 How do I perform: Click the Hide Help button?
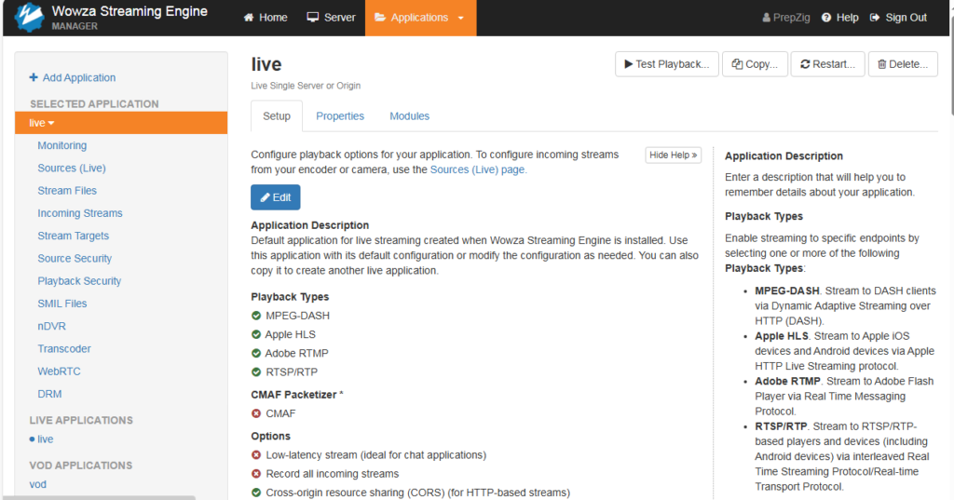coord(673,155)
